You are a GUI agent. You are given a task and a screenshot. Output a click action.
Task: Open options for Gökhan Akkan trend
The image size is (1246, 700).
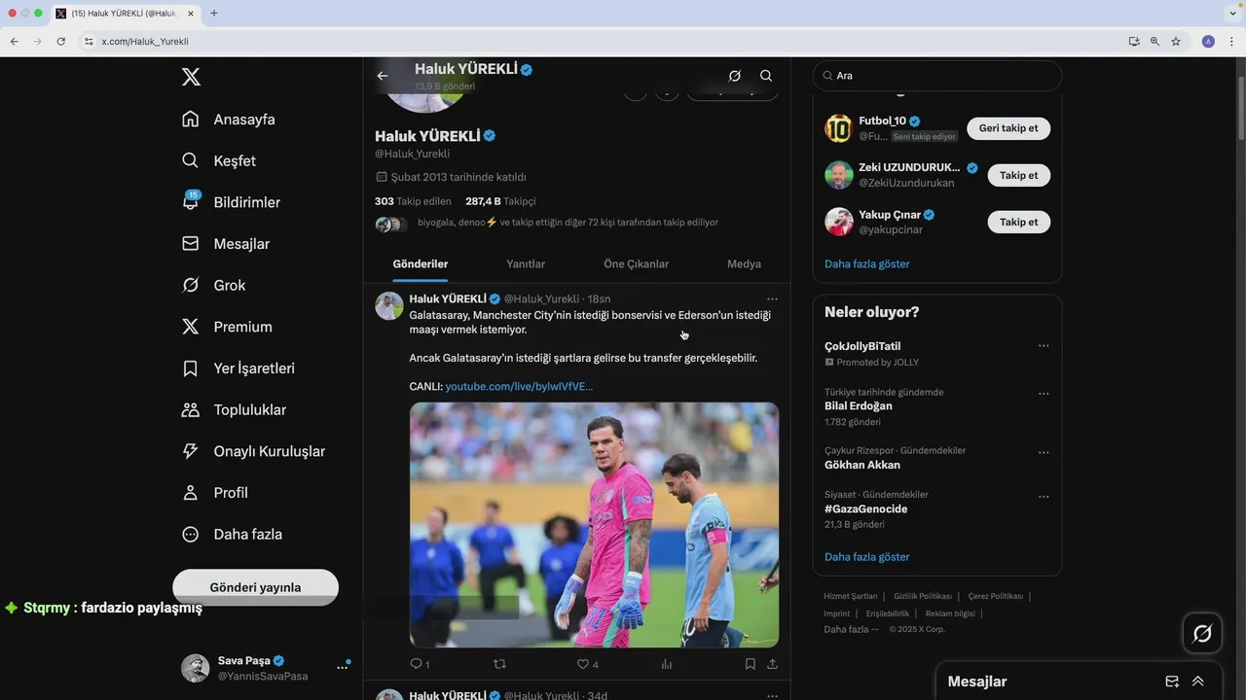[x=1044, y=452]
